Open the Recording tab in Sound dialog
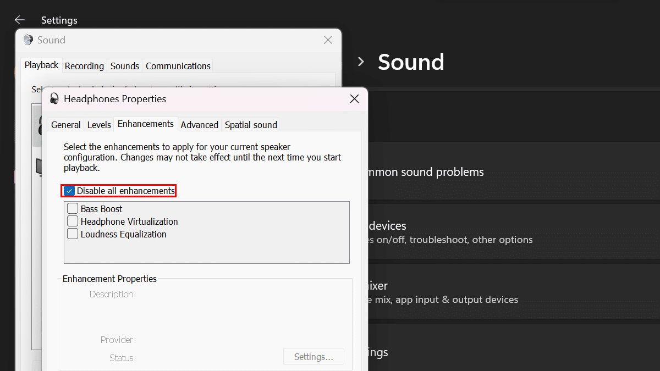Image resolution: width=660 pixels, height=371 pixels. point(84,66)
